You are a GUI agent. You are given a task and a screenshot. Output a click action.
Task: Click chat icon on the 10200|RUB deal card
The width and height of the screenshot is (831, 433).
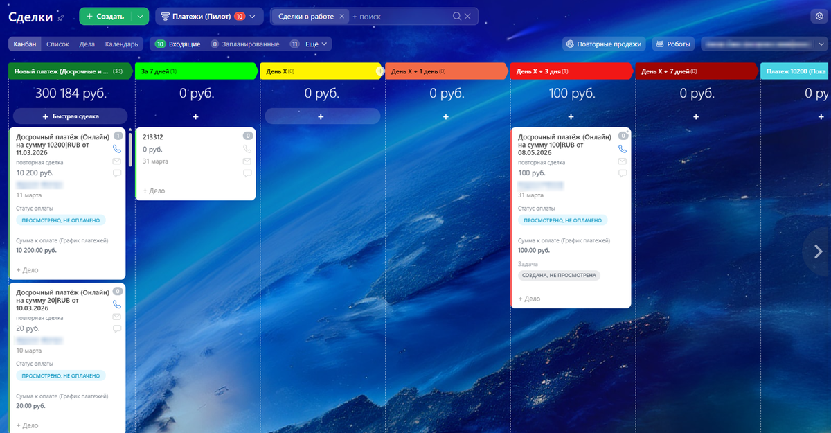[x=116, y=173]
